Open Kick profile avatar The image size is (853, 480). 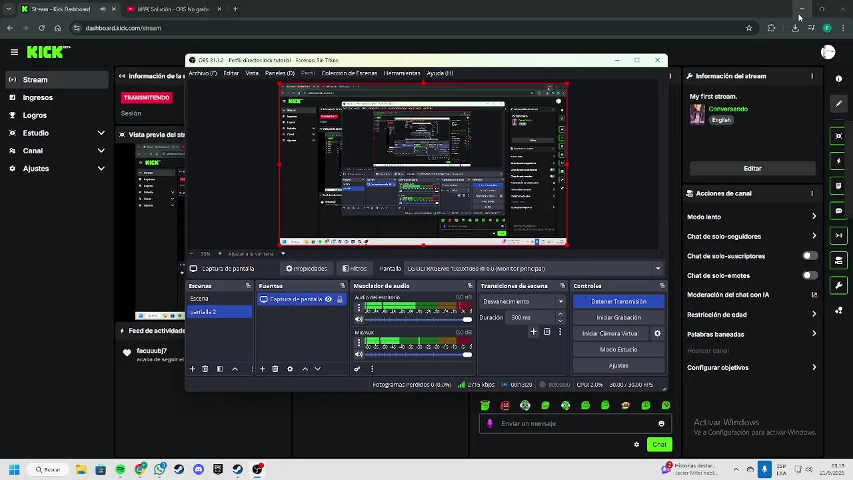[x=828, y=52]
